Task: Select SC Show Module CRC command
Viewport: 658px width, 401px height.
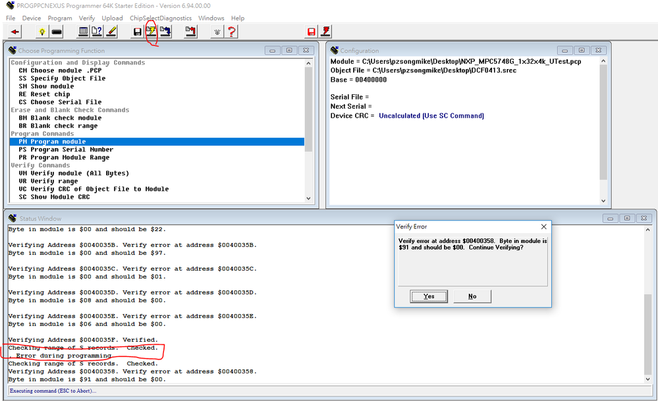Action: pyautogui.click(x=54, y=197)
